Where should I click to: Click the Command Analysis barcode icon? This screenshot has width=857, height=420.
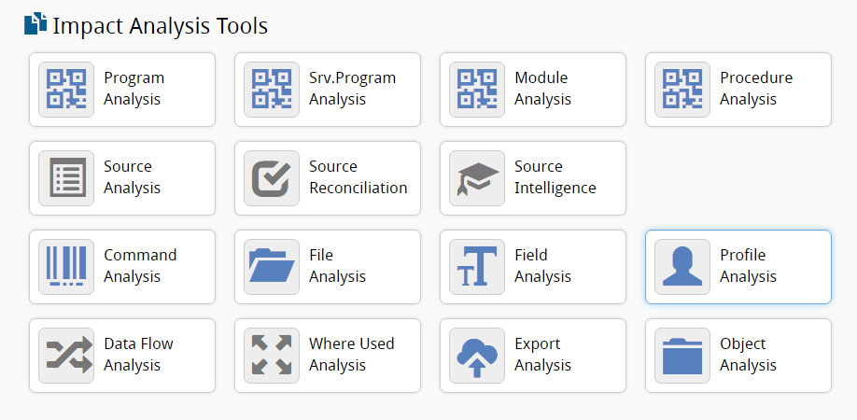(x=66, y=267)
